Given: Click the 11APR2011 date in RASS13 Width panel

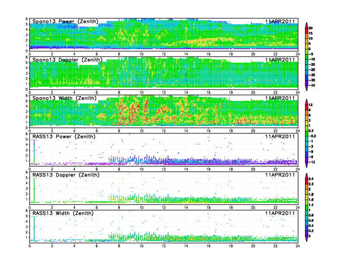Looking at the screenshot, I should pyautogui.click(x=280, y=213).
